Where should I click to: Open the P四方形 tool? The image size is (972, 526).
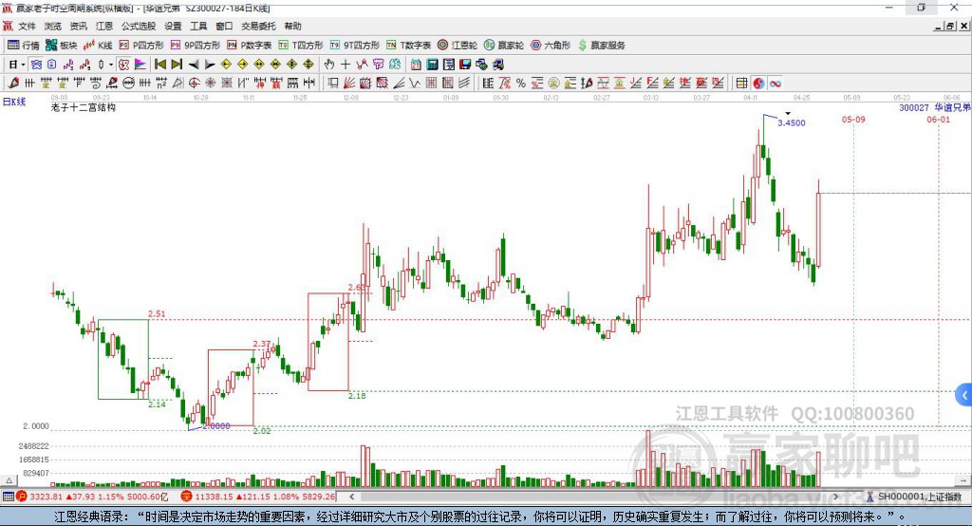(141, 46)
